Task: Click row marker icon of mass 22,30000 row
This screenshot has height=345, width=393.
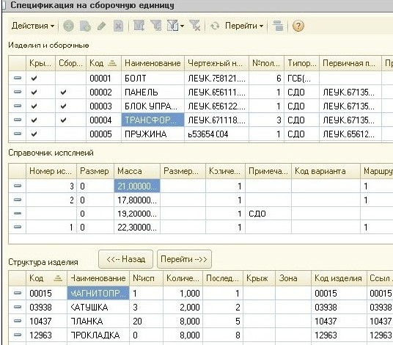Action: click(x=18, y=227)
